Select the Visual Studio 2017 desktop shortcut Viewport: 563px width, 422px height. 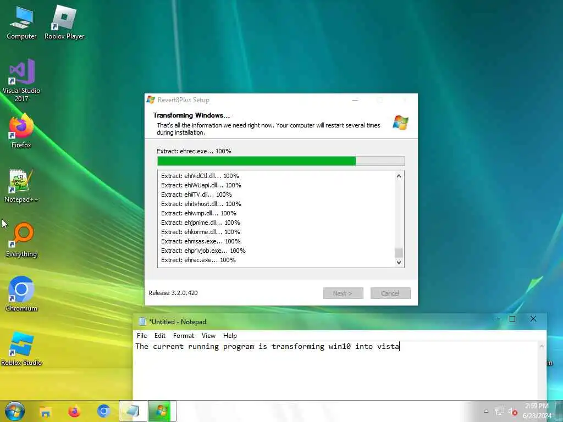21,80
